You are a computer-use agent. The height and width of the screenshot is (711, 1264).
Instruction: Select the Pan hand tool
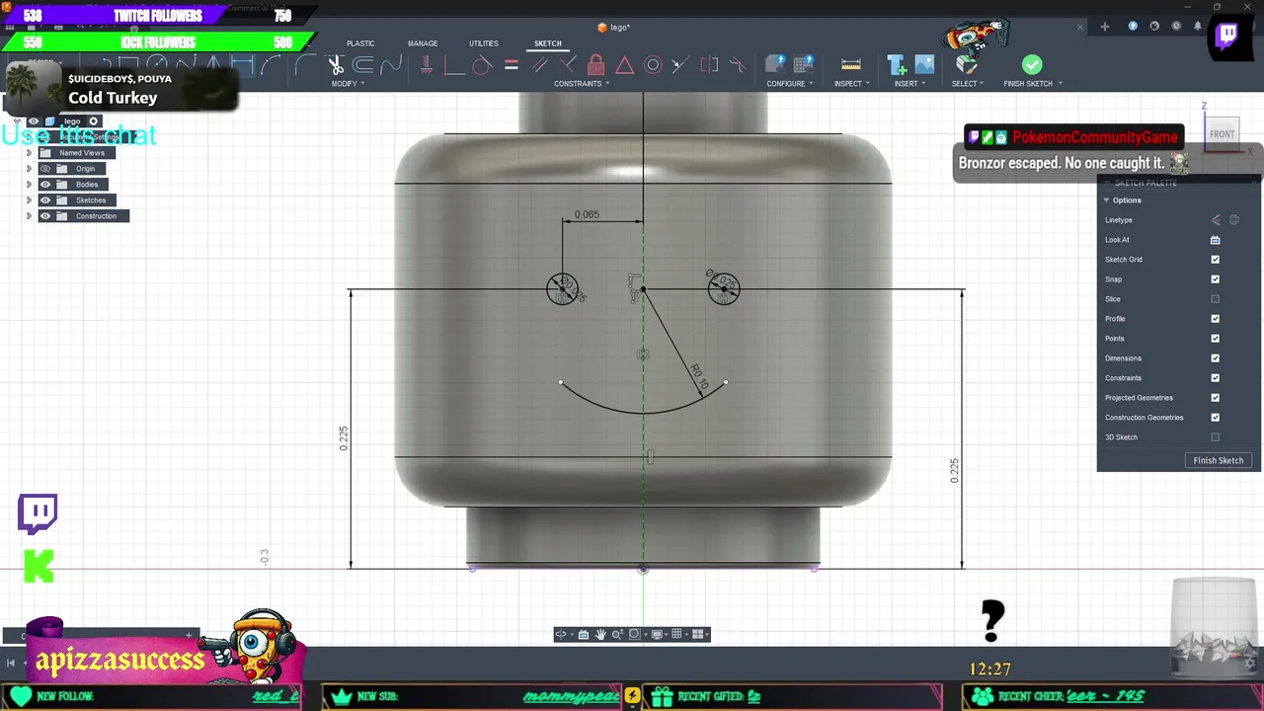pos(600,634)
